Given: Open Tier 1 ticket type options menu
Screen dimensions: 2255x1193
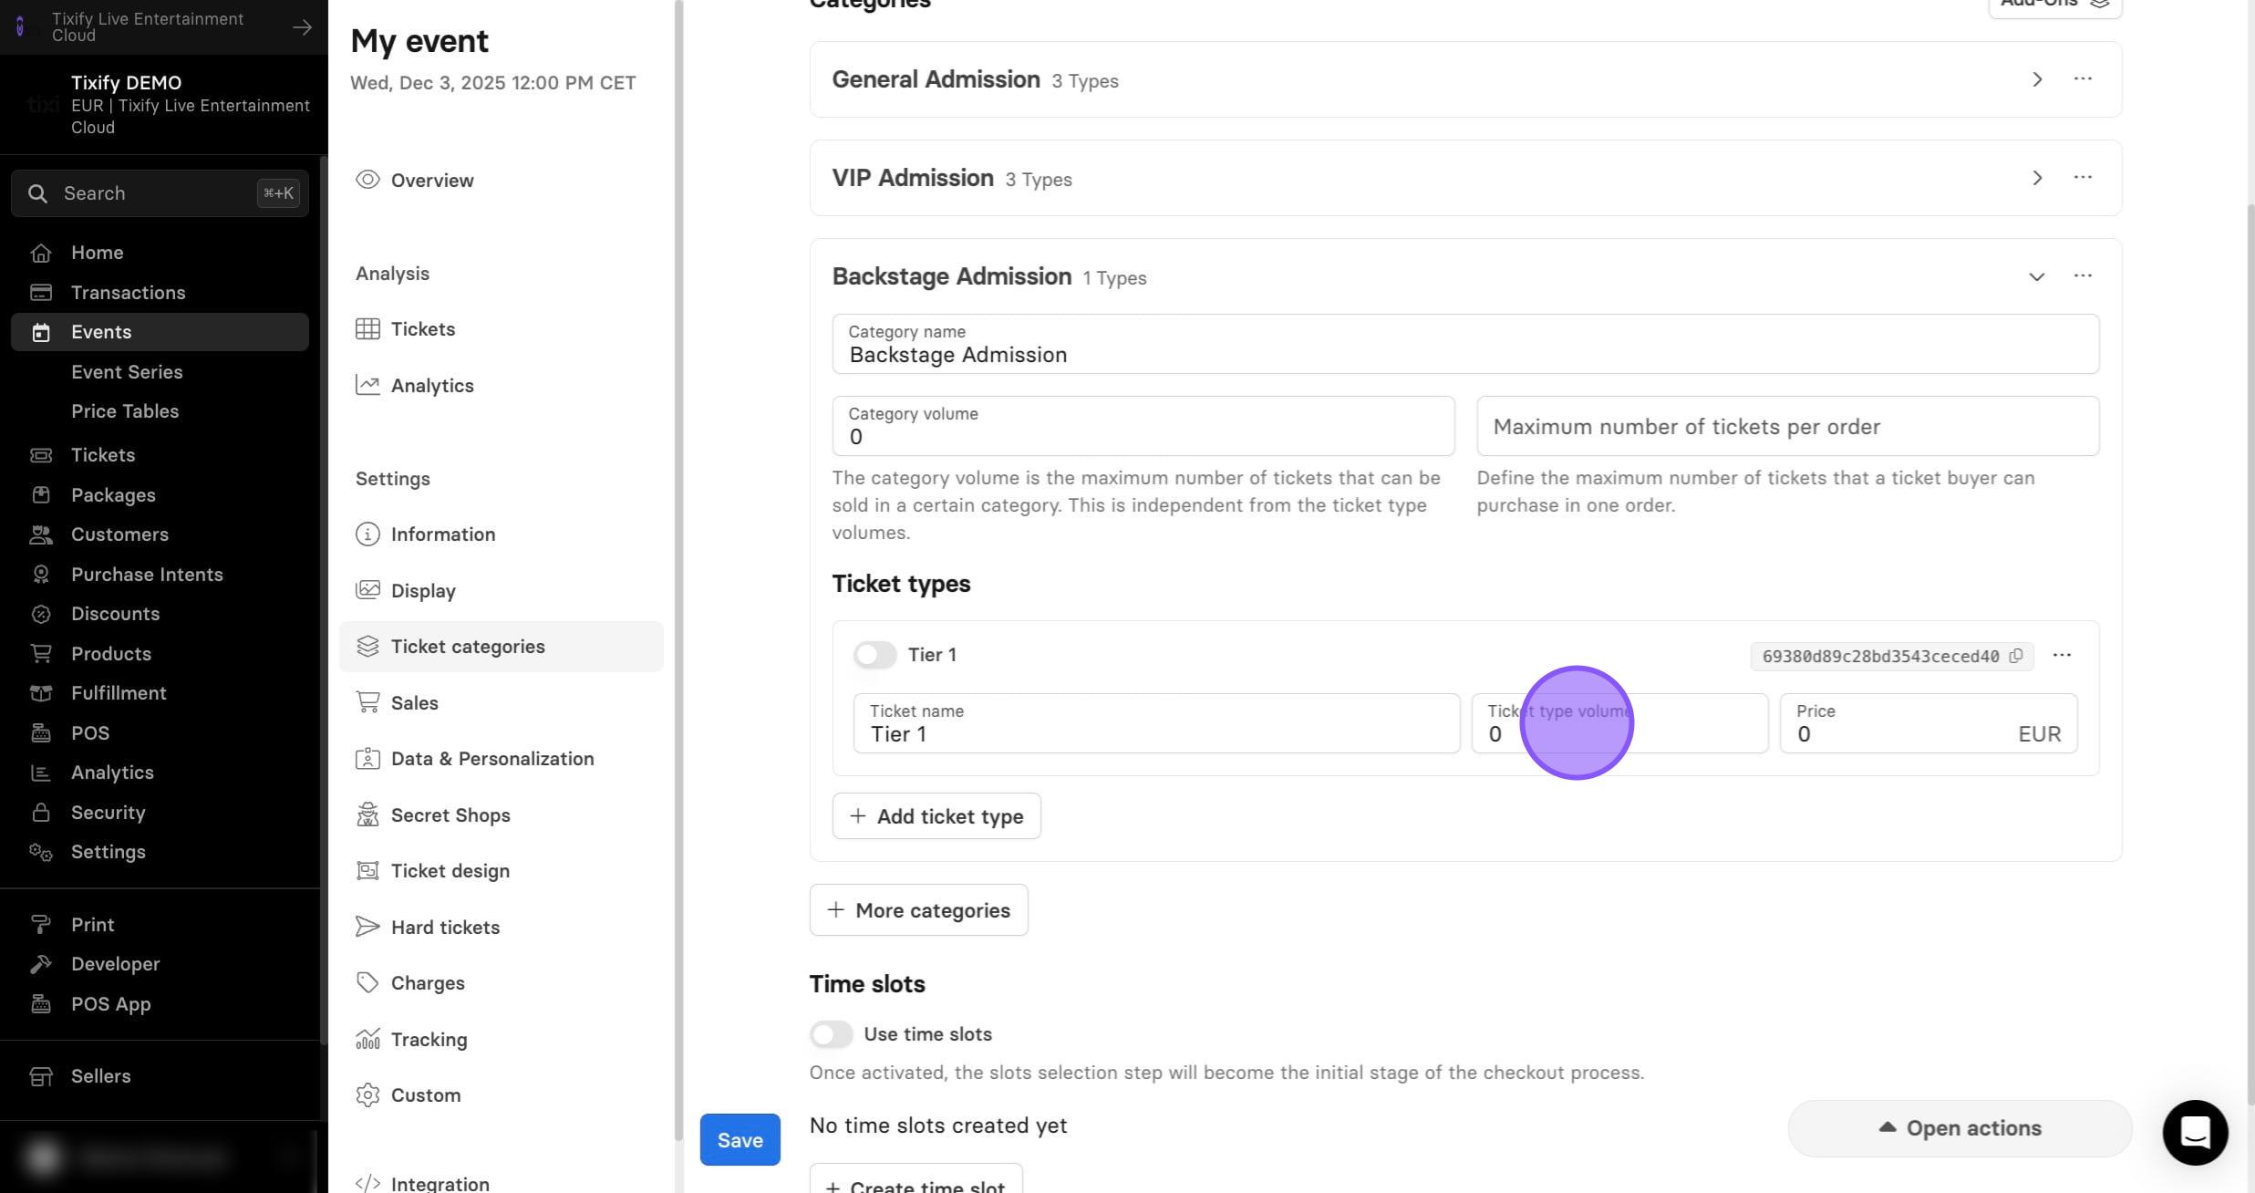Looking at the screenshot, I should point(2062,655).
